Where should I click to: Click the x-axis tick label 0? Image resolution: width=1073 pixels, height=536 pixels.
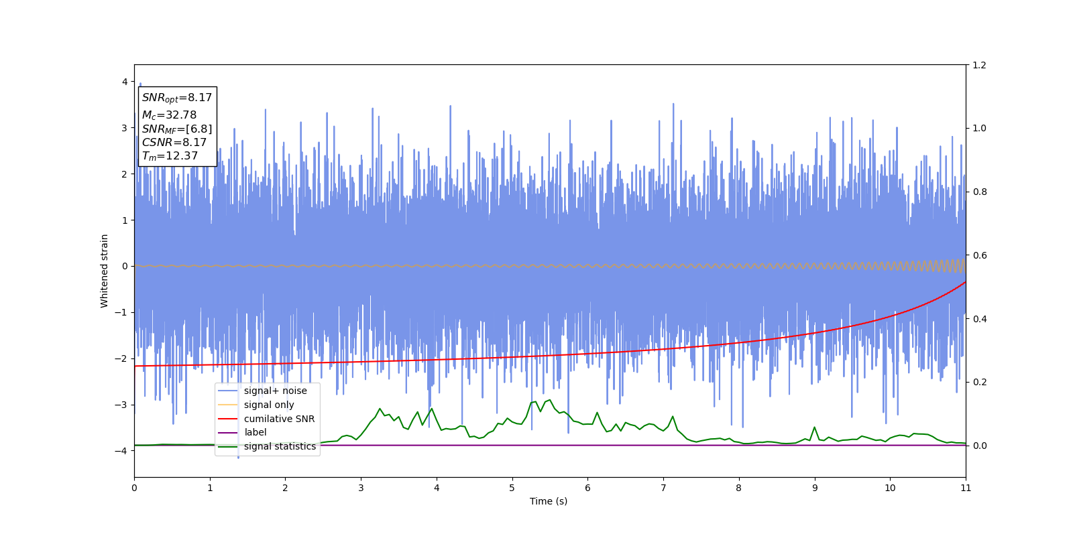click(134, 488)
